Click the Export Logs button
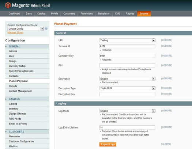Image resolution: width=192 pixels, height=149 pixels. click(108, 144)
